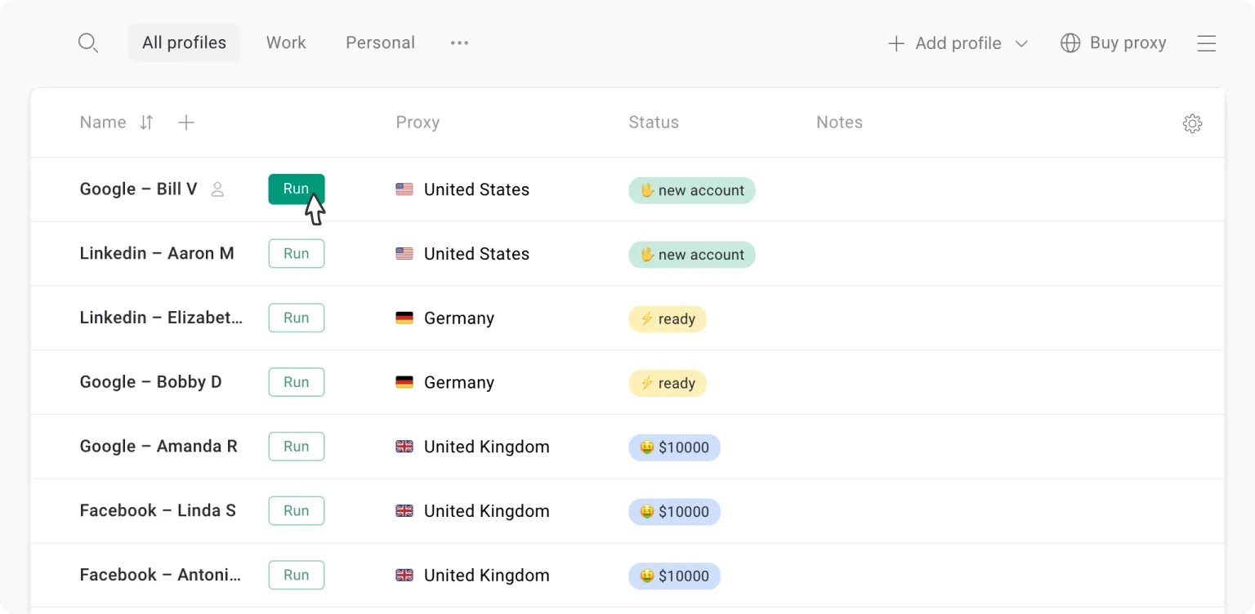Open table settings gear icon
This screenshot has height=614, width=1255.
pyautogui.click(x=1192, y=123)
